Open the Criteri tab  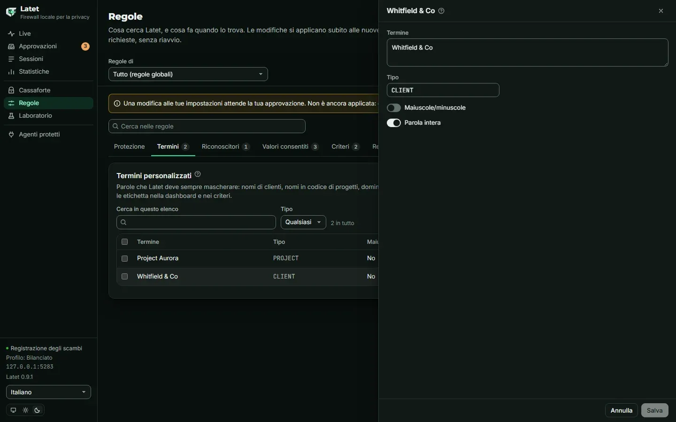tap(346, 147)
